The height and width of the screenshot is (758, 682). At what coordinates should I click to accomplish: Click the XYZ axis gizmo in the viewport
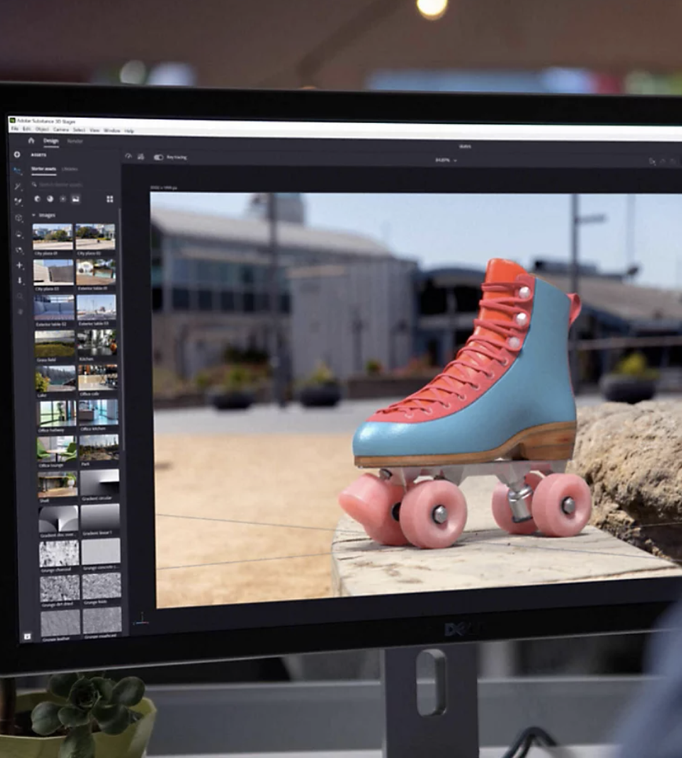coord(141,620)
